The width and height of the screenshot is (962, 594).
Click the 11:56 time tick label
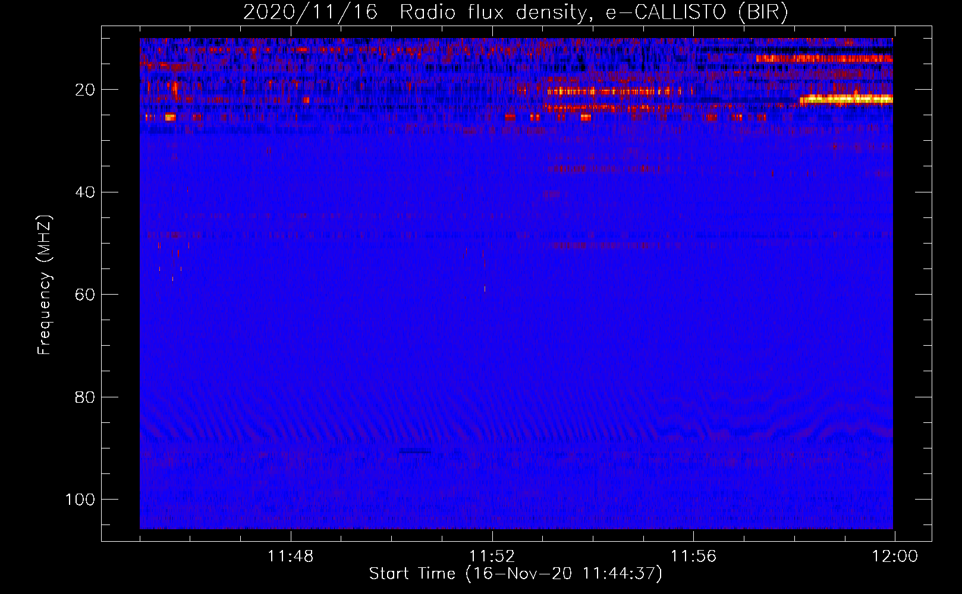693,557
